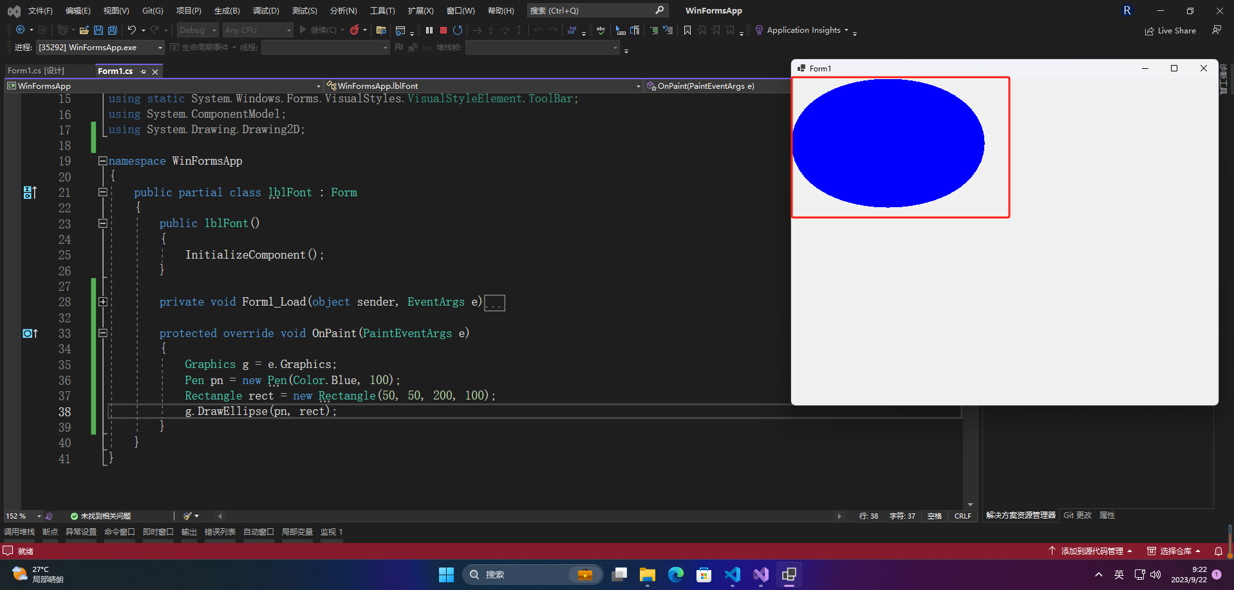
Task: Open the WinFormsApp project scope dropdown
Action: 164,86
